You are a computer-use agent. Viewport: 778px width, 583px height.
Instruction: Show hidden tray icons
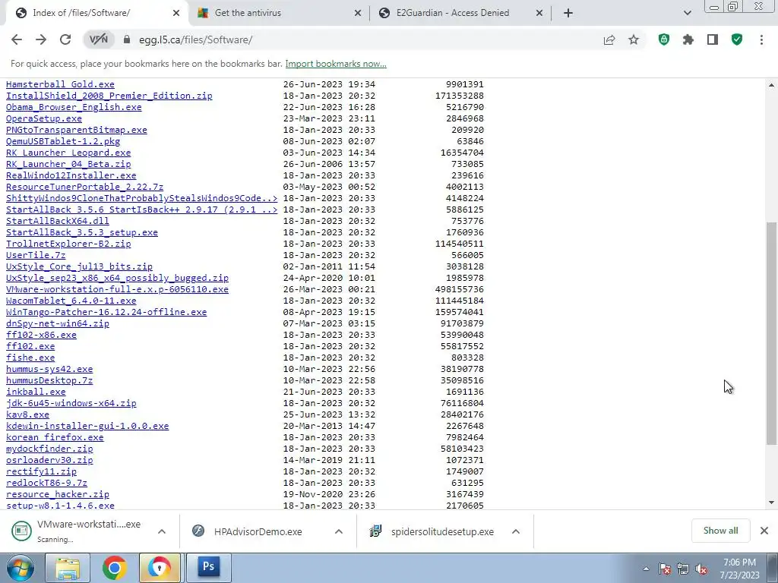(x=646, y=569)
